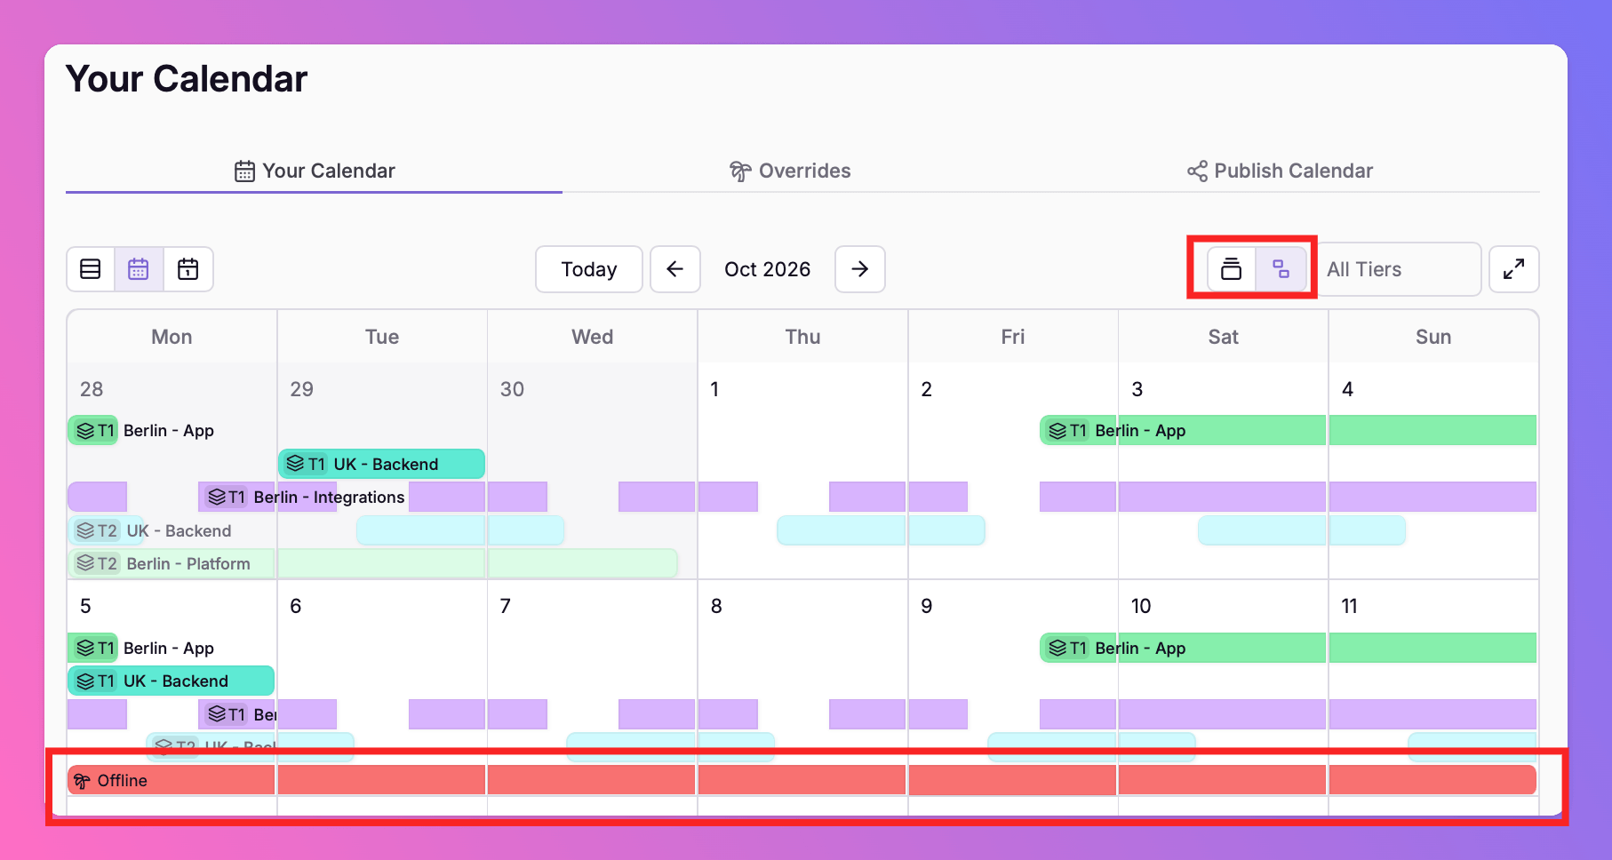This screenshot has height=860, width=1612.
Task: Advance to next month arrow
Action: click(x=860, y=269)
